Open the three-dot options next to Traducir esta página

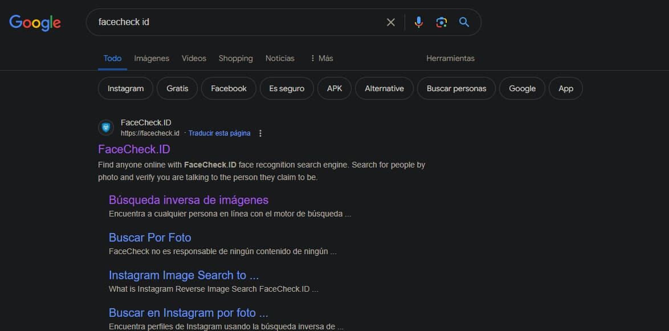coord(260,133)
